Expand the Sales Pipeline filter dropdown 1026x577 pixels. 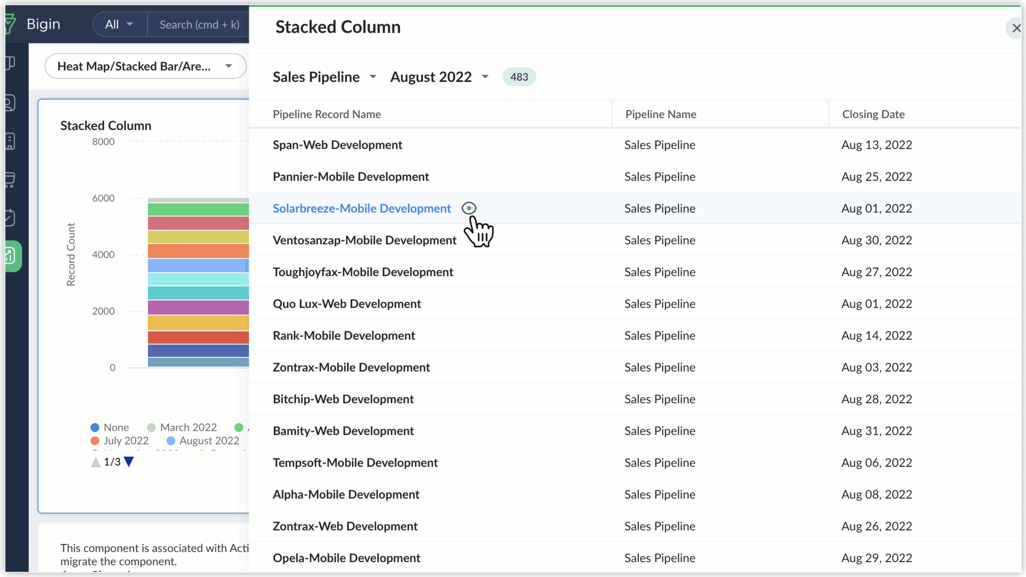click(x=372, y=77)
